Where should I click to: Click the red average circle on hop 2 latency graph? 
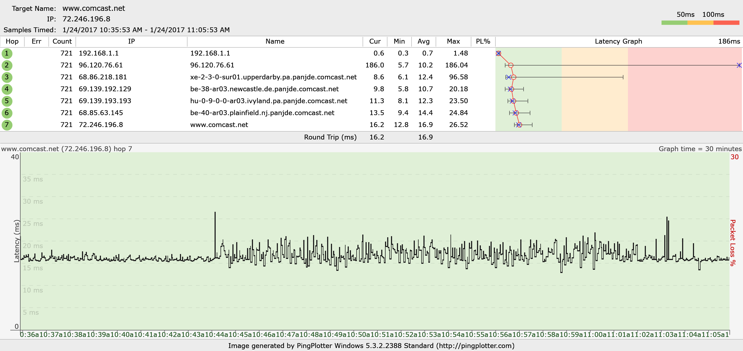pos(511,65)
